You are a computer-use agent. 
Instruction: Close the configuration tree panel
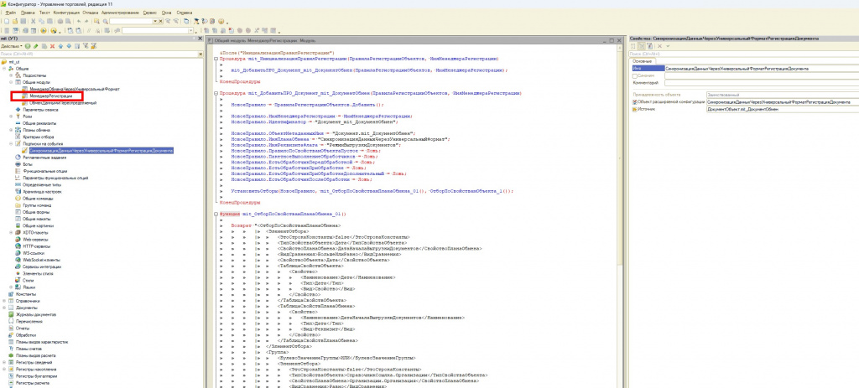pos(198,39)
